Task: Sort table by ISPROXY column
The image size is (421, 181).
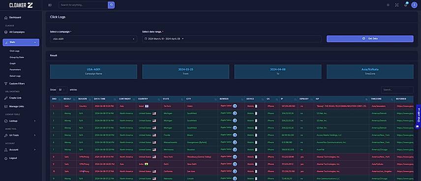Action: tap(306, 99)
